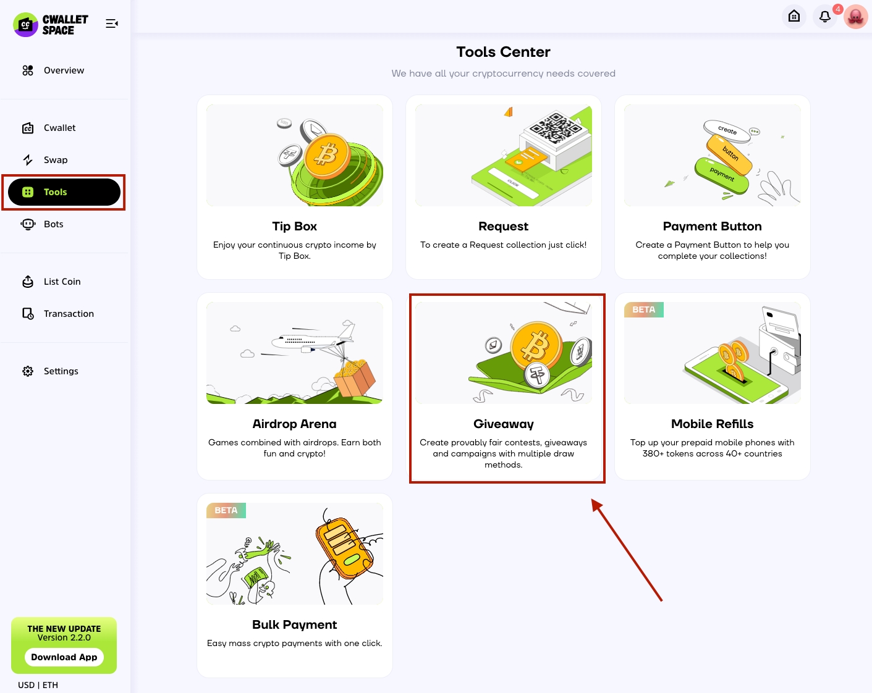
Task: Click the Bots robot icon
Action: coord(28,224)
